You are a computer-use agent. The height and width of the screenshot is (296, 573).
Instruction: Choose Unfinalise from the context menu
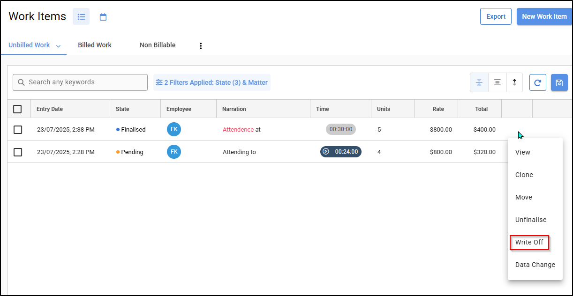click(x=535, y=220)
